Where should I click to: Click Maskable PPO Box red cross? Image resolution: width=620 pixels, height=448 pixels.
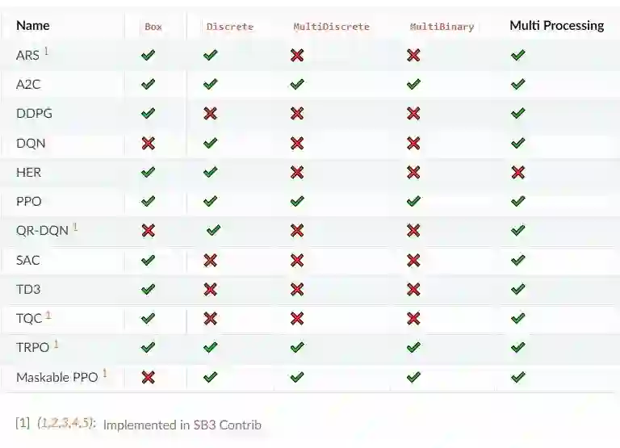point(148,377)
